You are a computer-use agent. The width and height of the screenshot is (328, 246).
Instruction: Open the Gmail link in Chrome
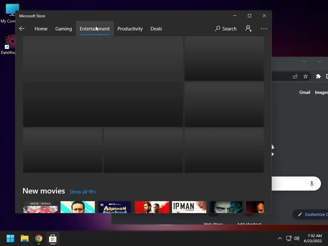click(x=305, y=93)
